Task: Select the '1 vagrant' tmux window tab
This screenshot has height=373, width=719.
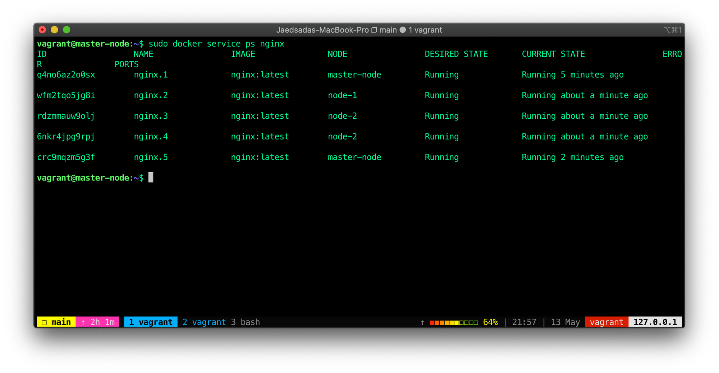Action: (151, 322)
